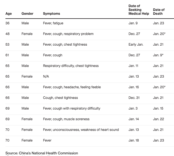Click the "Date of Seeking Medical Help" header

click(139, 10)
